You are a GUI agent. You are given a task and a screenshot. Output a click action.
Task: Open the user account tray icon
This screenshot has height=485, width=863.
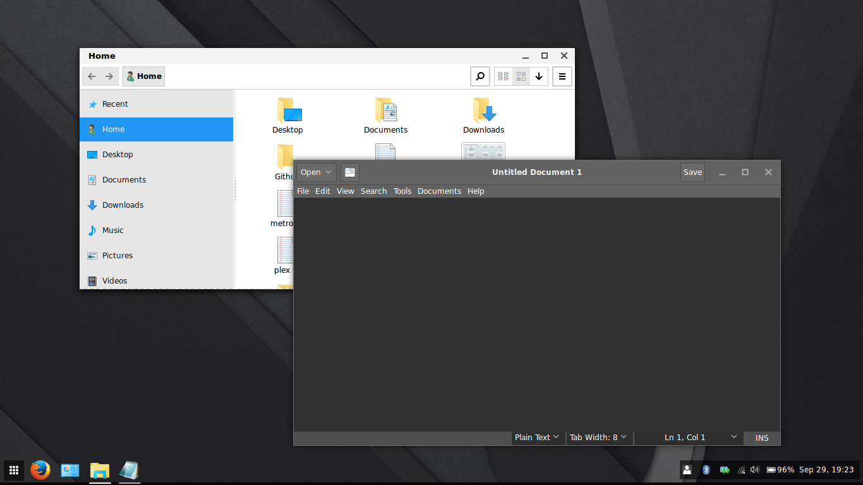[x=687, y=470]
